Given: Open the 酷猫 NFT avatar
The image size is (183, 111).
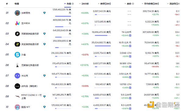Looking at the screenshot, I should point(17,107).
